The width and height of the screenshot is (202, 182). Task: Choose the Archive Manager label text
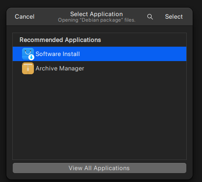tap(60, 68)
